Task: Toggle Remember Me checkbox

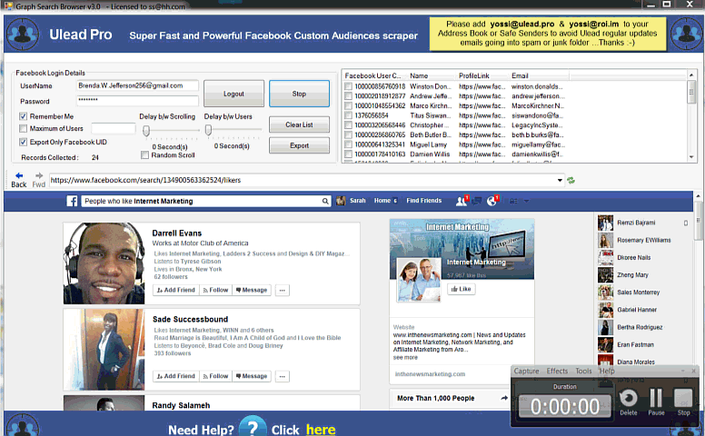Action: [23, 116]
